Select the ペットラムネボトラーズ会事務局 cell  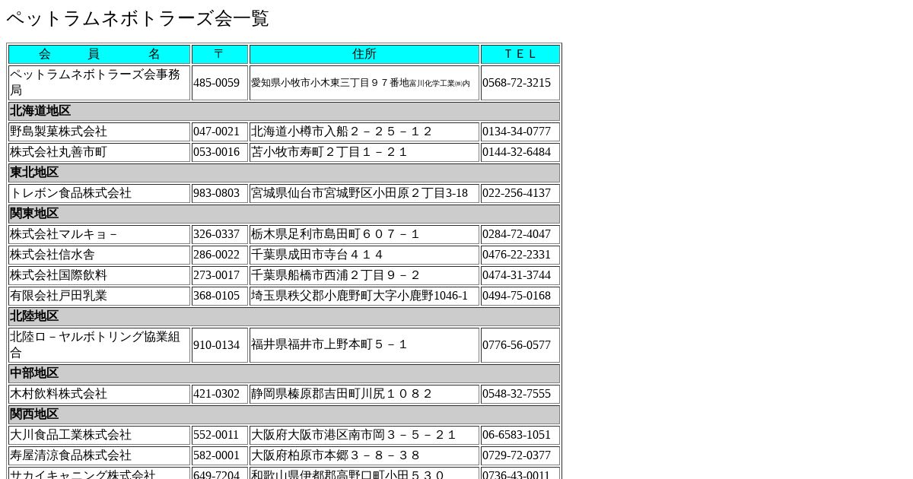(x=100, y=83)
